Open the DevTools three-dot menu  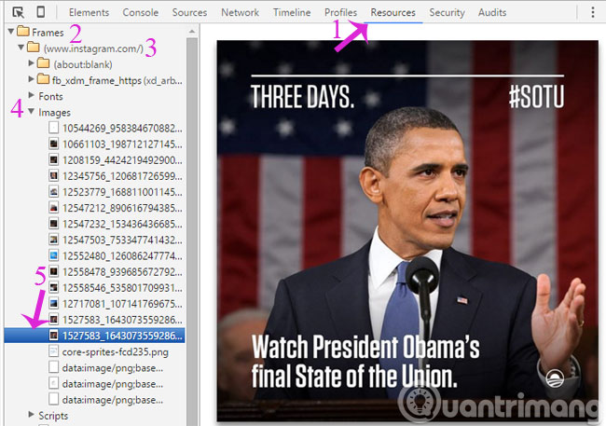(592, 12)
